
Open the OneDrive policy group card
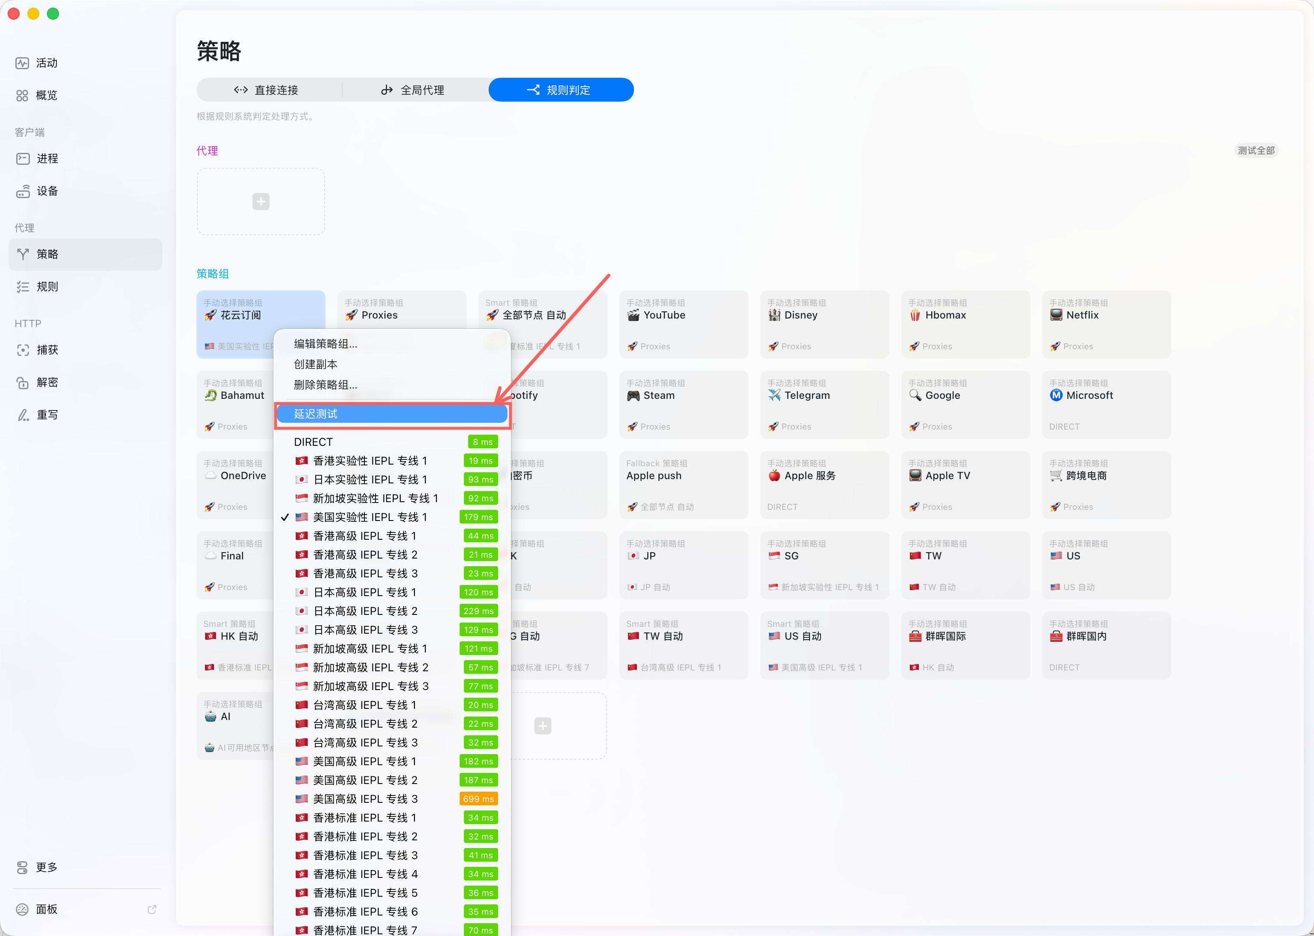235,485
